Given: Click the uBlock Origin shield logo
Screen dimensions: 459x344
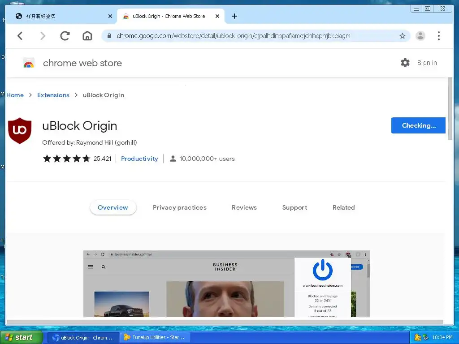Looking at the screenshot, I should (x=20, y=130).
